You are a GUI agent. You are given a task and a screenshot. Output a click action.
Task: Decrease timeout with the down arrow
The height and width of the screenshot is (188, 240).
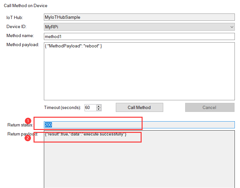pos(99,109)
